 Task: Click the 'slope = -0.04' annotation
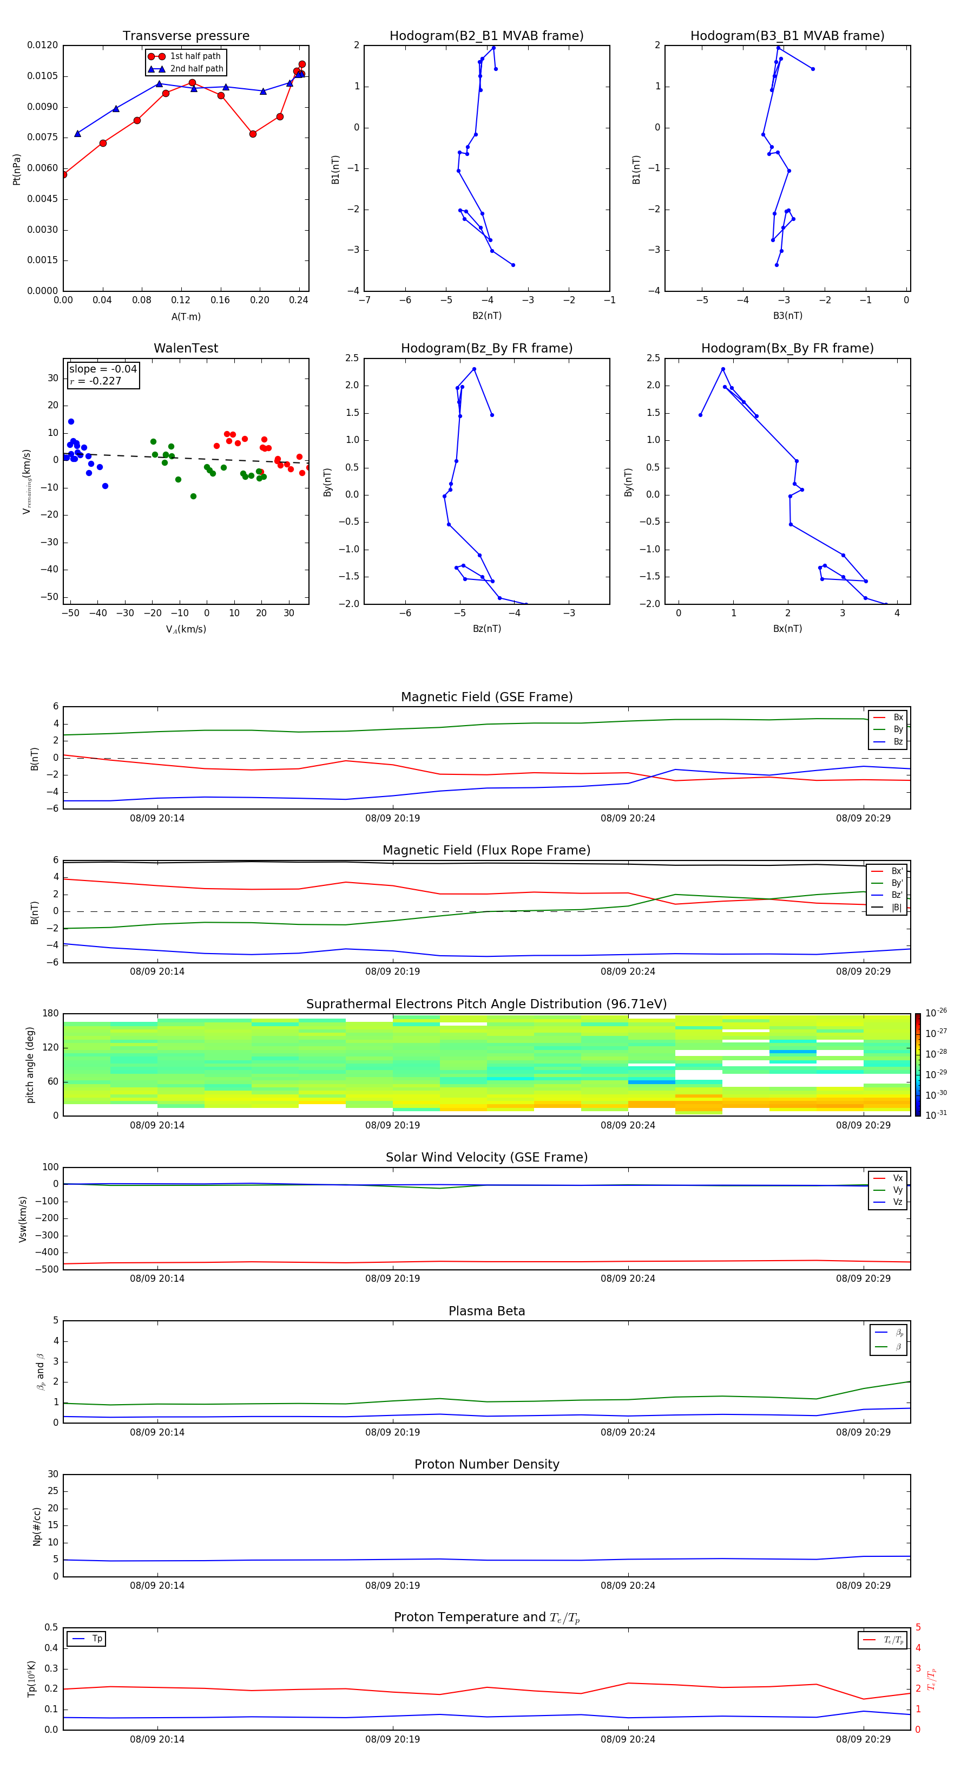[x=103, y=369]
